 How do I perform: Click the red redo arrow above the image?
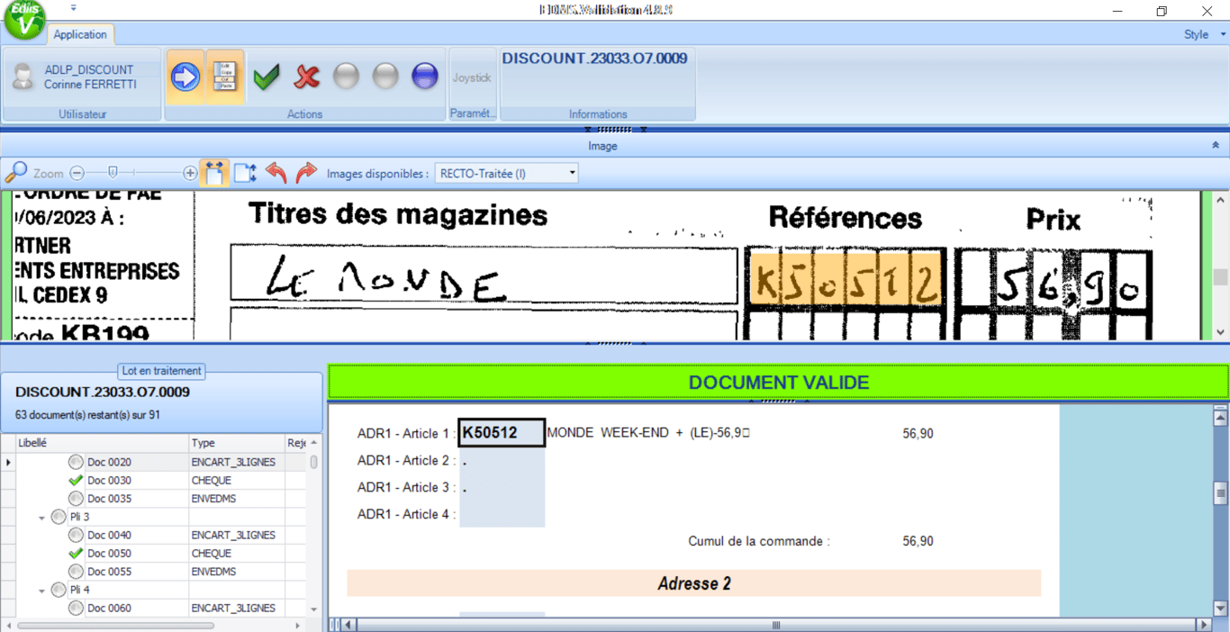[306, 172]
